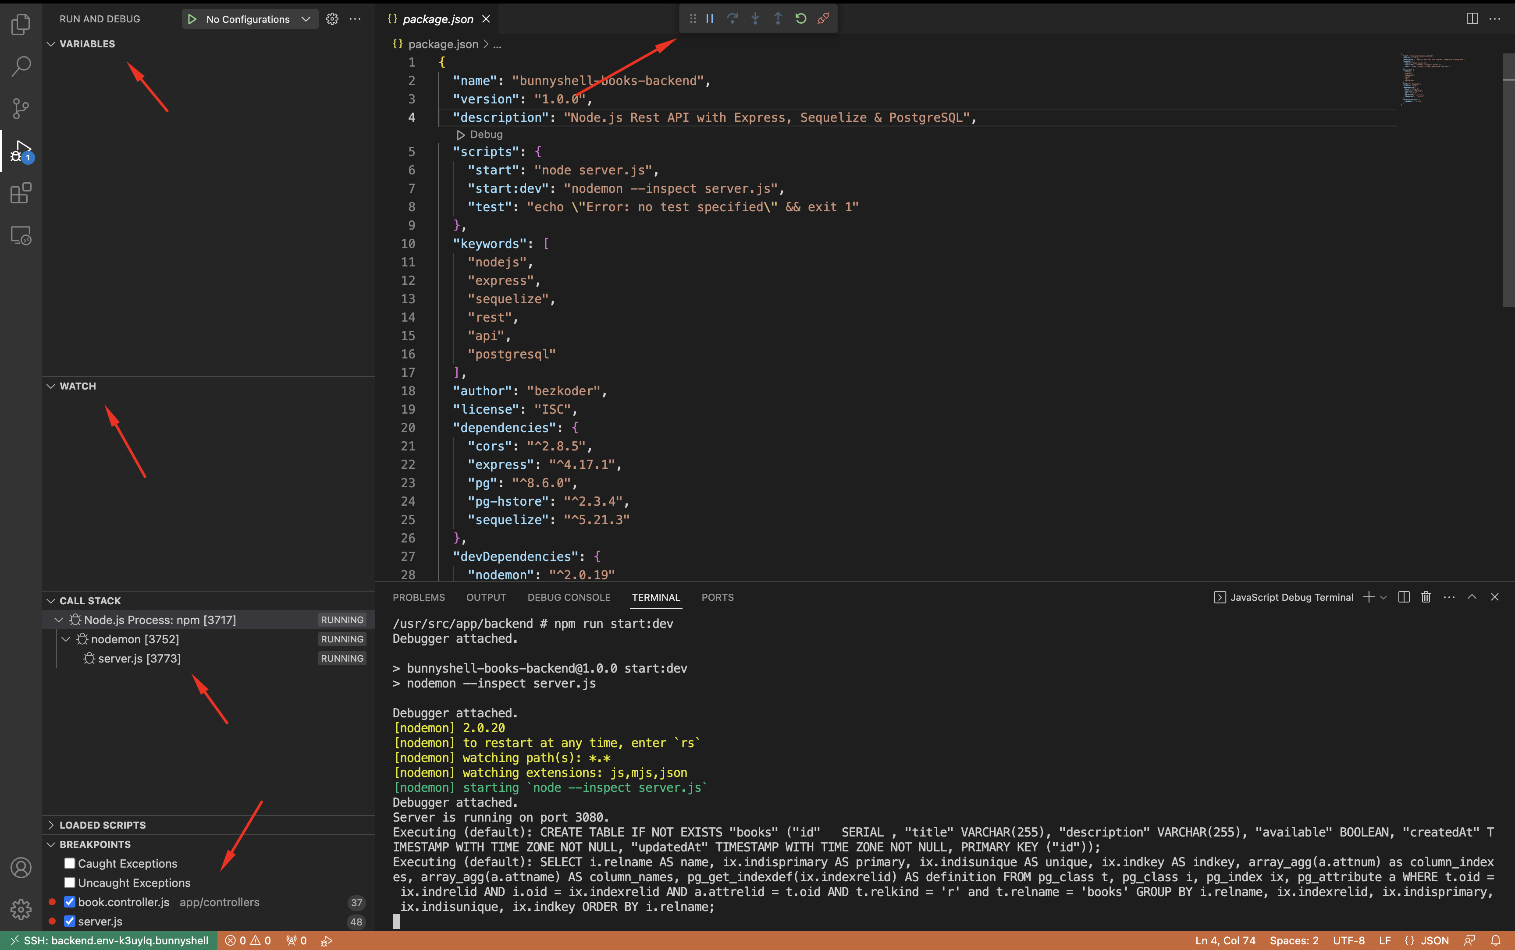This screenshot has width=1515, height=950.
Task: Open Remote Explorer in activity bar
Action: (21, 236)
